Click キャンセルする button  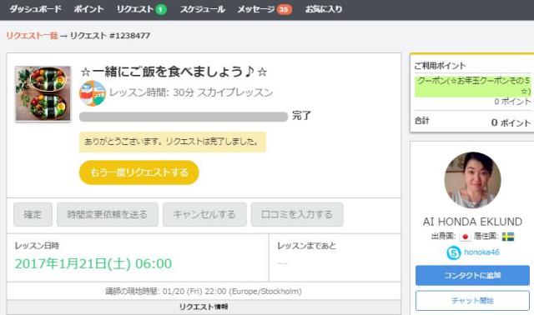coord(204,214)
